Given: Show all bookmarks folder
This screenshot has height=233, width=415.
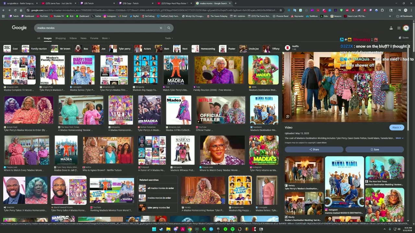Looking at the screenshot, I should (404, 16).
